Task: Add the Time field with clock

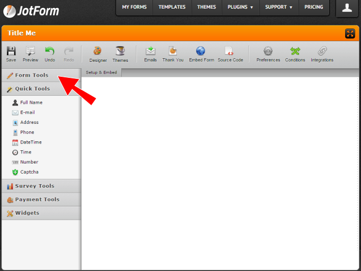Action: pyautogui.click(x=22, y=152)
